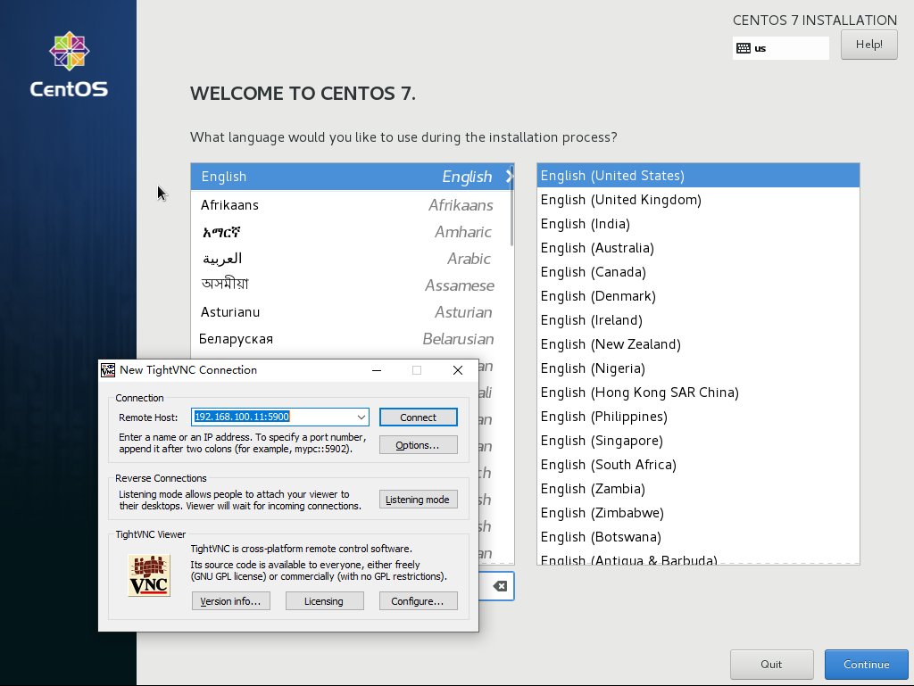The width and height of the screenshot is (914, 686).
Task: Select English (Zimbabwe) locale
Action: (698, 513)
